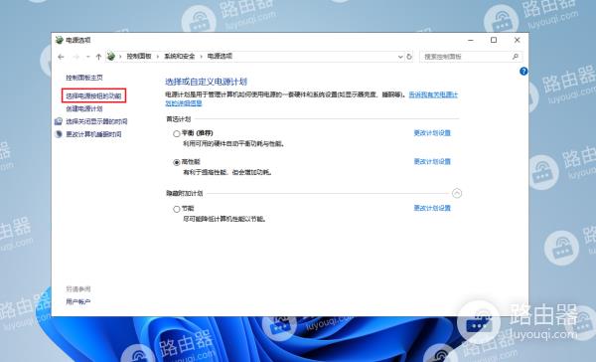The width and height of the screenshot is (596, 362).
Task: Select the 控制面板 breadcrumb
Action: click(139, 57)
